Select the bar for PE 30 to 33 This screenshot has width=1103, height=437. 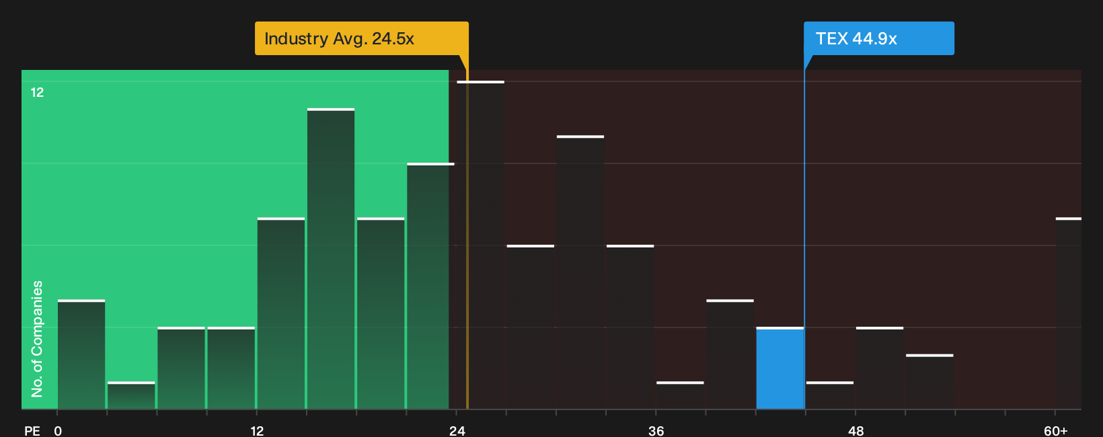click(x=580, y=272)
